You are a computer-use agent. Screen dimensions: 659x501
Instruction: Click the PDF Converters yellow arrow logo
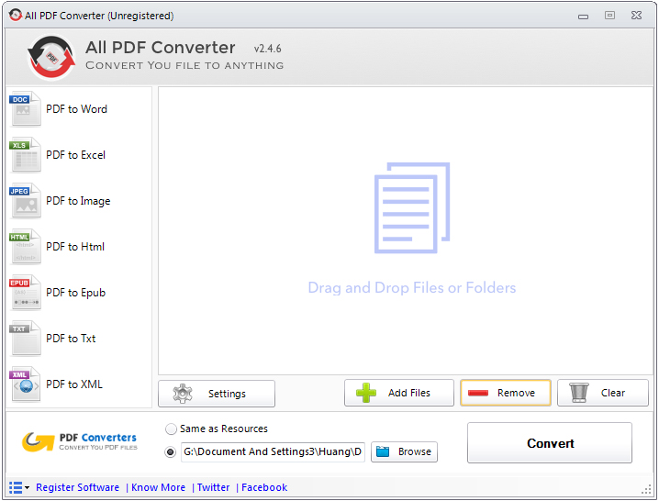[x=38, y=441]
